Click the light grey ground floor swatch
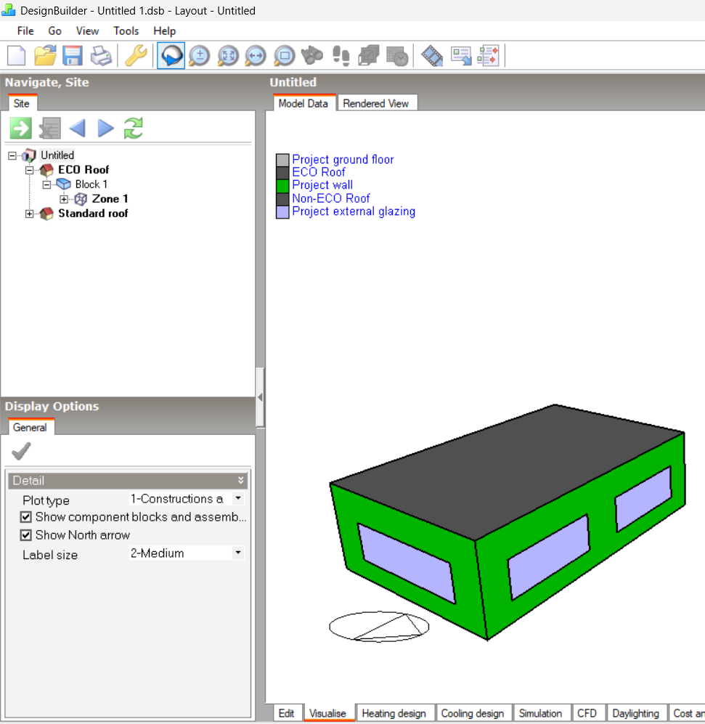 click(x=282, y=160)
